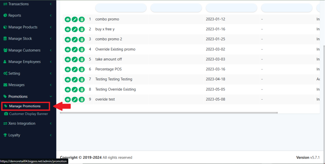Expand the Manage Products sidebar menu
The image size is (325, 164).
(23, 27)
